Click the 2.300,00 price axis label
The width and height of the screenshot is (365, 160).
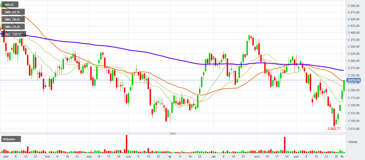(x=354, y=61)
